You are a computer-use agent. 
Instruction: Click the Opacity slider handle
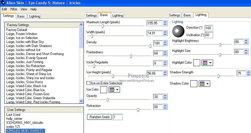(107, 100)
